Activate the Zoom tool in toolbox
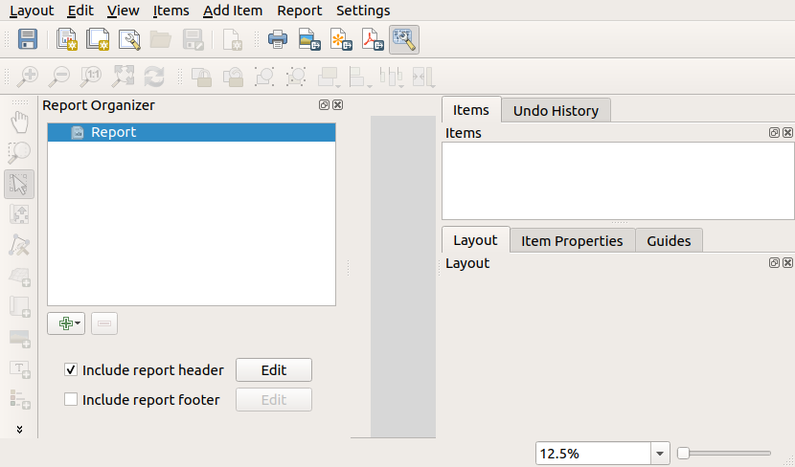This screenshot has width=795, height=467. tap(19, 152)
